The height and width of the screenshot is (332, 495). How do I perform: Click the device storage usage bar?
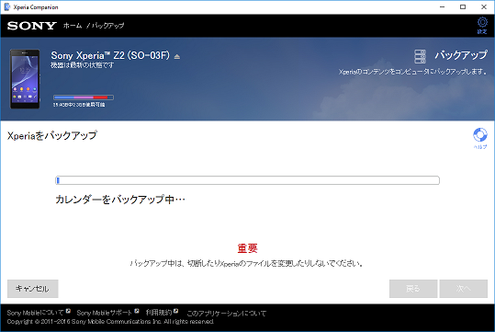[84, 97]
